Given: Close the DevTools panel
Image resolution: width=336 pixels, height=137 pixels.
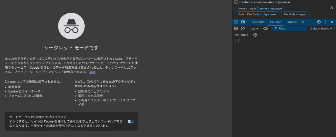Looking at the screenshot, I should tap(332, 22).
